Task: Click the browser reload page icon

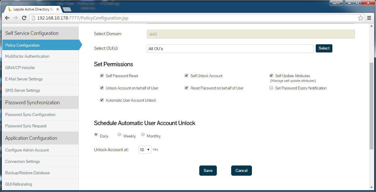Action: (24, 18)
